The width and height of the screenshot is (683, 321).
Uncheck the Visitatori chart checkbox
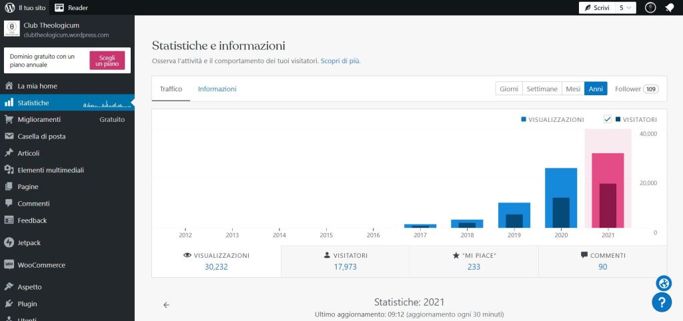pos(608,119)
